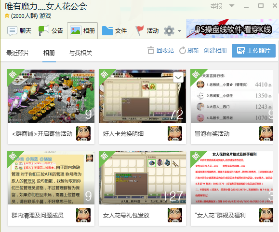Click creator avatar on 好人卡兑换明细 card
This screenshot has width=279, height=232.
(x=175, y=133)
